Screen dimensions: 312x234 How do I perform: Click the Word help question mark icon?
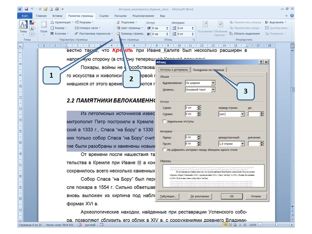[292, 16]
